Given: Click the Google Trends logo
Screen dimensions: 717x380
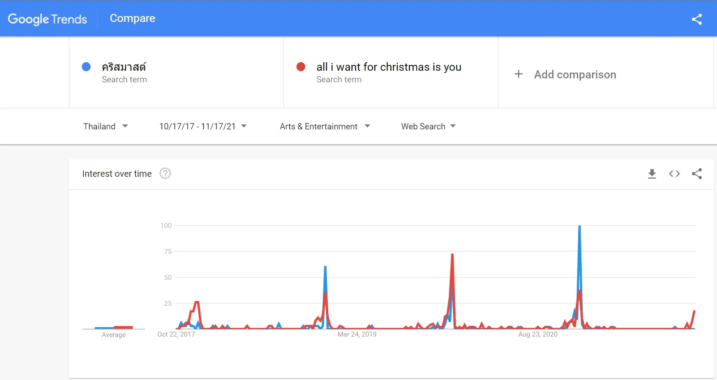Looking at the screenshot, I should pyautogui.click(x=47, y=19).
